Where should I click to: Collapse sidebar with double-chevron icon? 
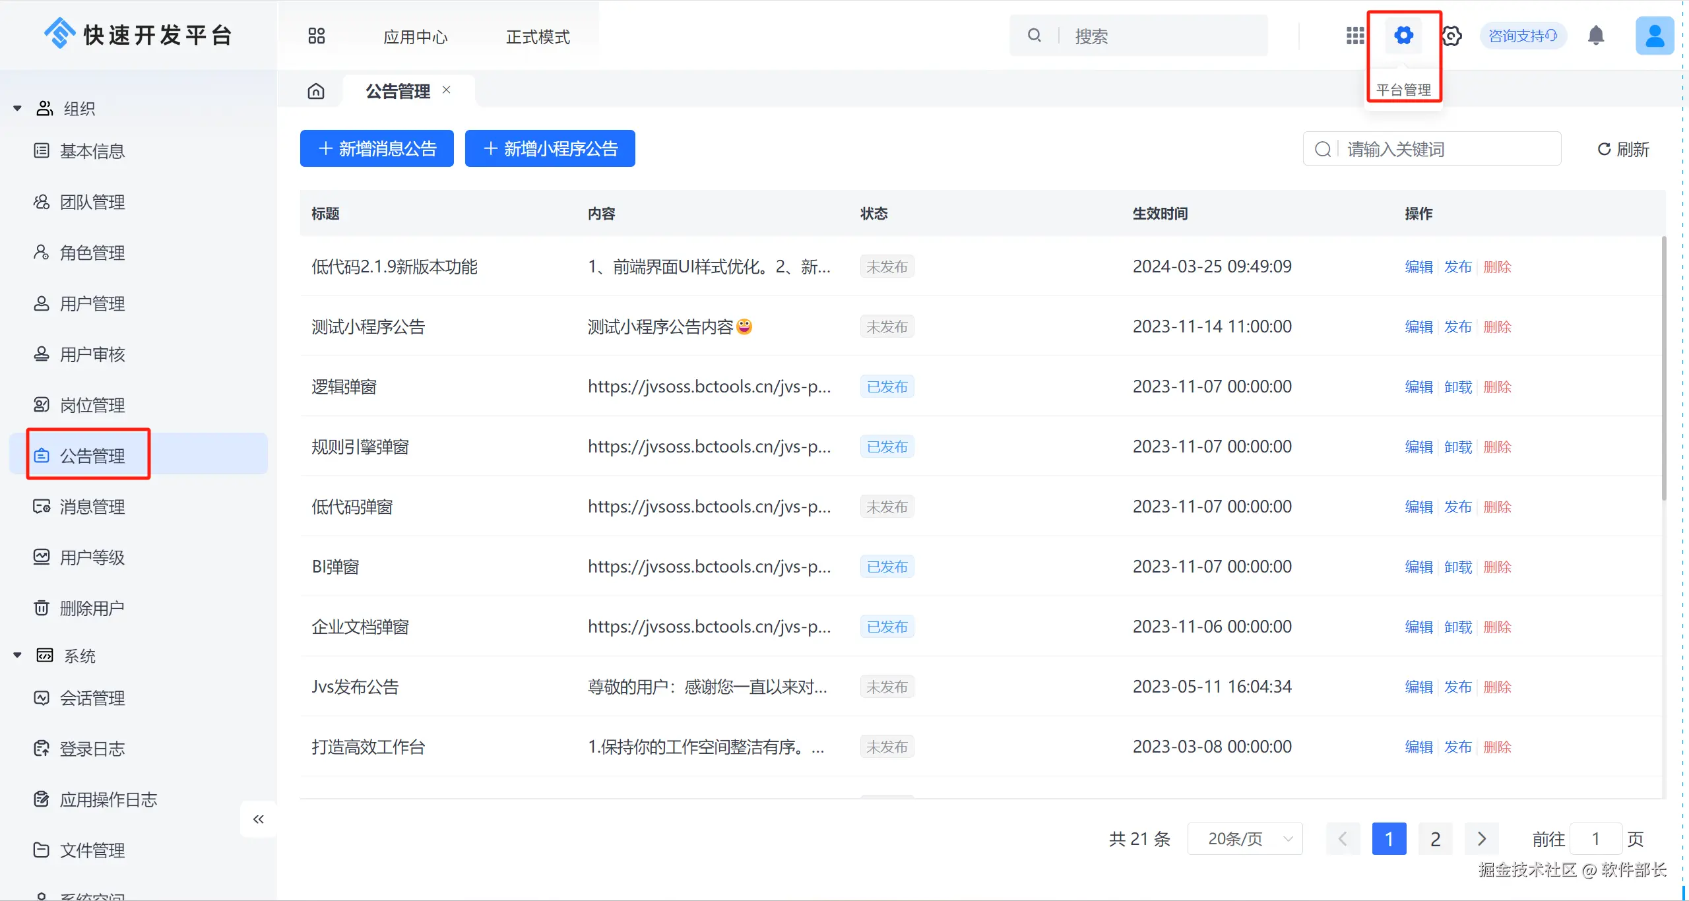[x=259, y=819]
